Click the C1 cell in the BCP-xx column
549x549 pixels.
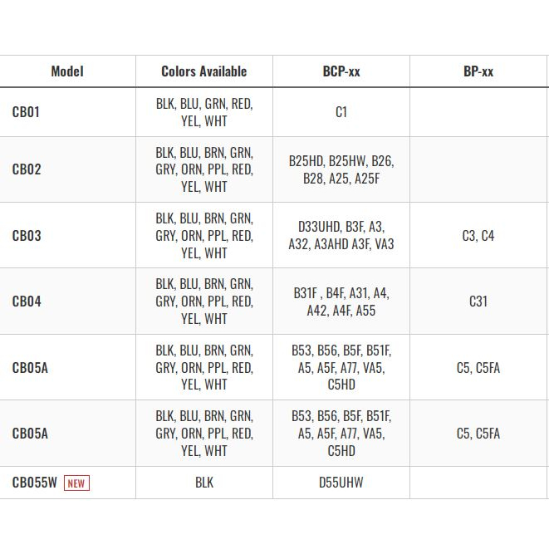pyautogui.click(x=341, y=112)
